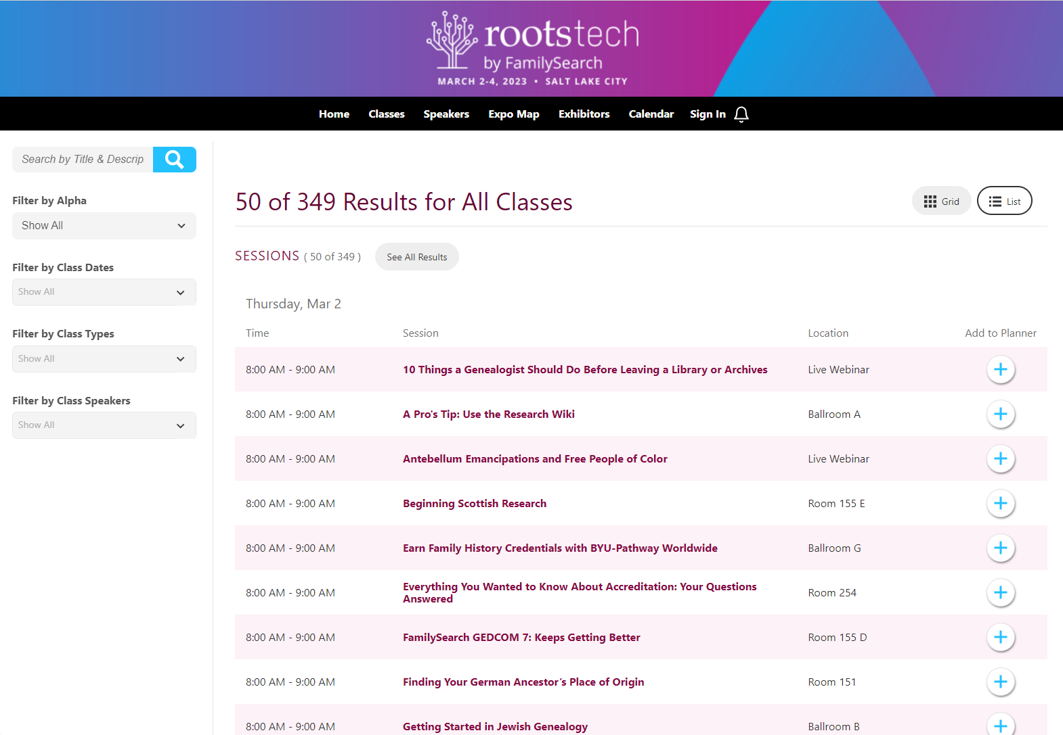Open 'FamilySearch GEDCOM 7: Keeps Getting Better' link

(521, 638)
